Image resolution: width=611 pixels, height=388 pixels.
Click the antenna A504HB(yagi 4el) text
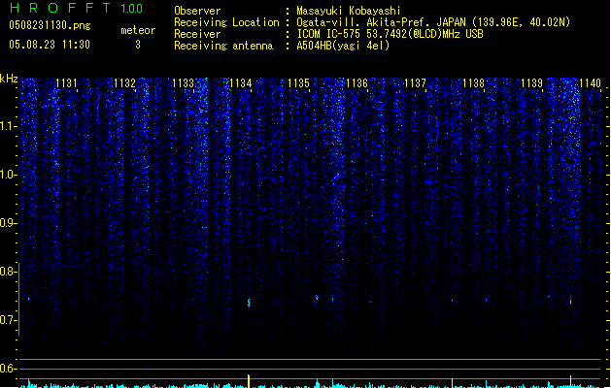coord(343,46)
